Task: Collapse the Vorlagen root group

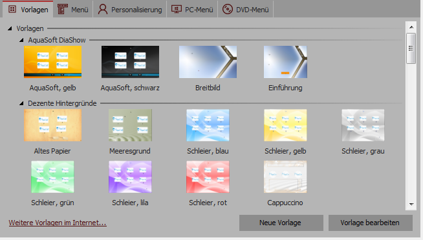Action: pyautogui.click(x=10, y=28)
